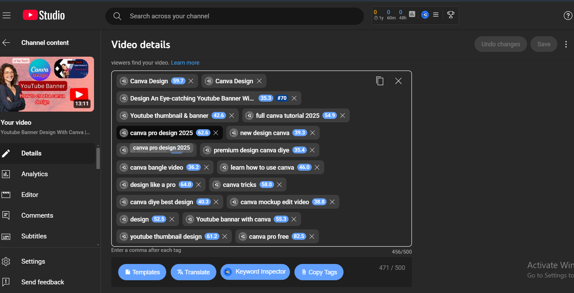Screen dimensions: 574x293
Task: Remove 'design like a pro' tag
Action: (x=198, y=185)
